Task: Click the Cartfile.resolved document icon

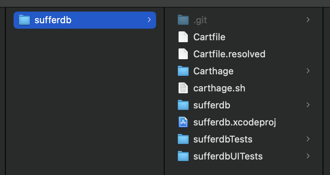Action: pos(183,54)
